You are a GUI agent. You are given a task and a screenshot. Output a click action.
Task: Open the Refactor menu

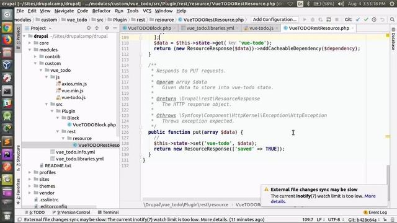tap(101, 11)
